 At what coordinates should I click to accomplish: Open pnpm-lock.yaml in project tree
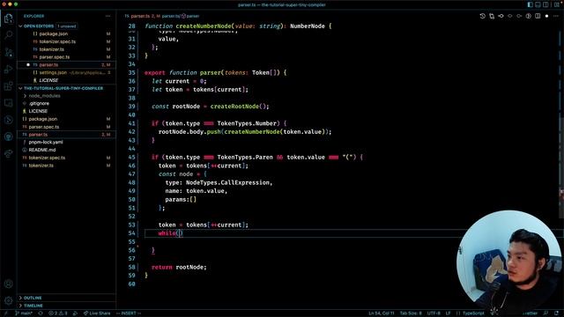[46, 143]
